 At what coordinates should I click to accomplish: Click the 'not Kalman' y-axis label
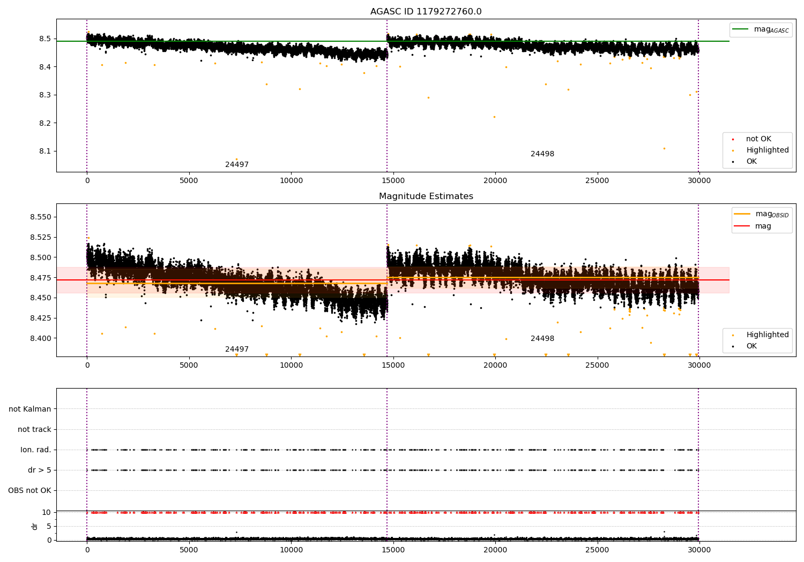tap(30, 409)
